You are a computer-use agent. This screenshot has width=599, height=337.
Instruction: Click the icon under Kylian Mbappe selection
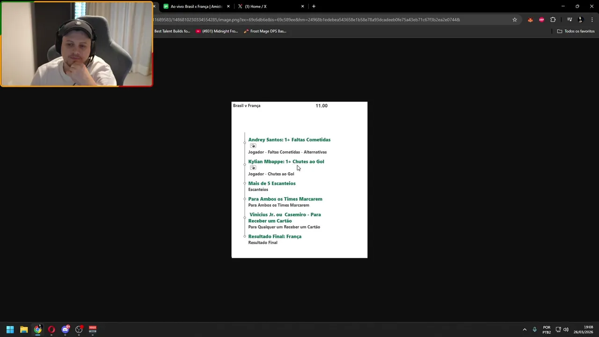(253, 168)
